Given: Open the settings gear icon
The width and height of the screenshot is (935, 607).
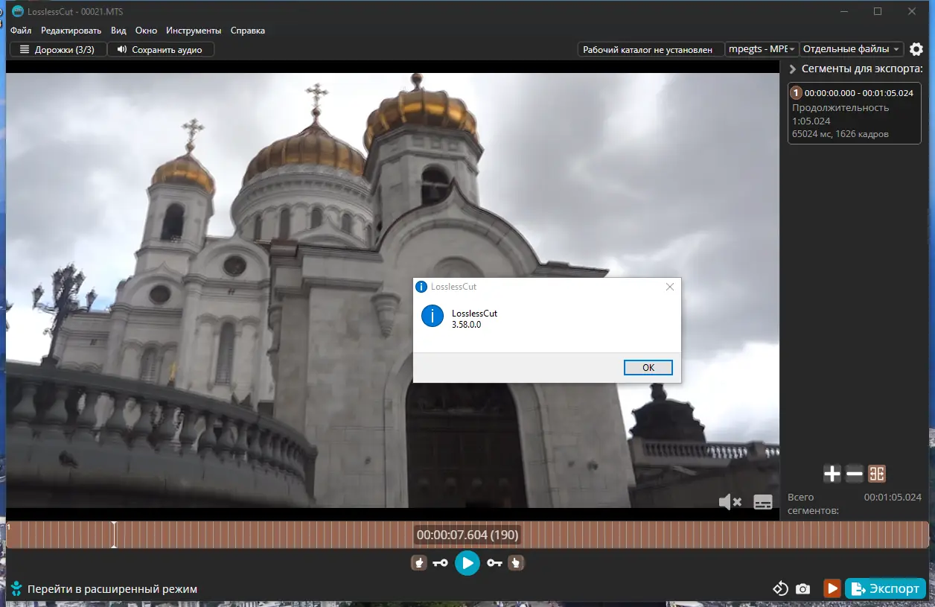Looking at the screenshot, I should pyautogui.click(x=916, y=49).
